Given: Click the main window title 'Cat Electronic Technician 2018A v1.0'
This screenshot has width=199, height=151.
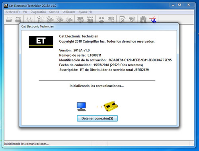Looking at the screenshot, I should (x=33, y=6).
